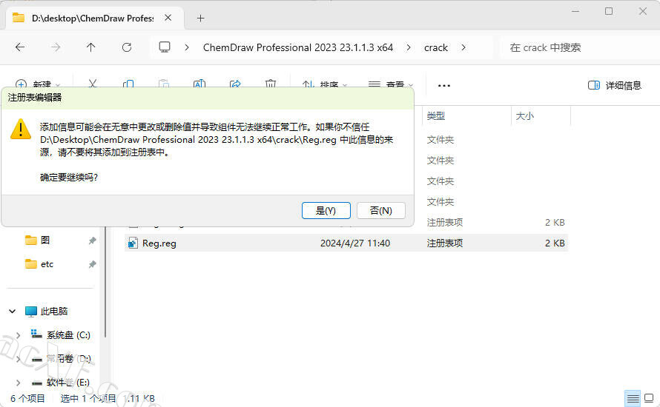Click the Reg.reg file icon
660x407 pixels.
pyautogui.click(x=133, y=243)
